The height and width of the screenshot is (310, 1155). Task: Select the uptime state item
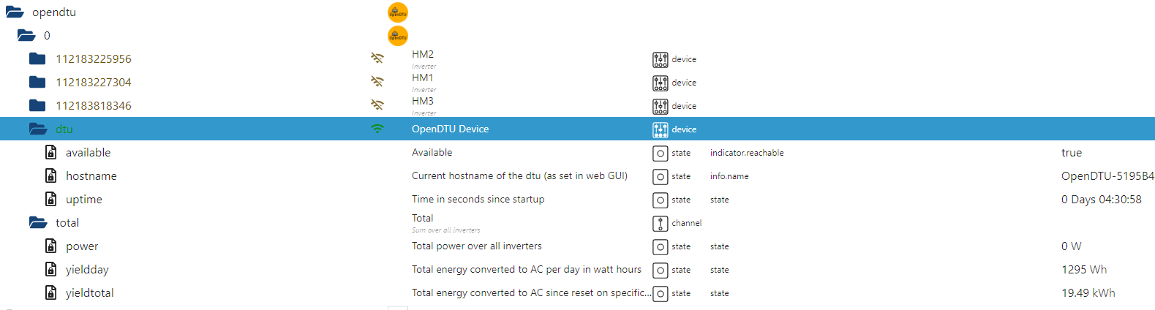point(84,200)
